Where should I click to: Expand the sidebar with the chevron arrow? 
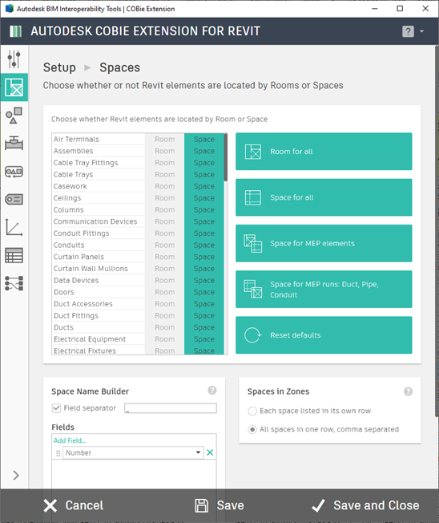pyautogui.click(x=16, y=475)
